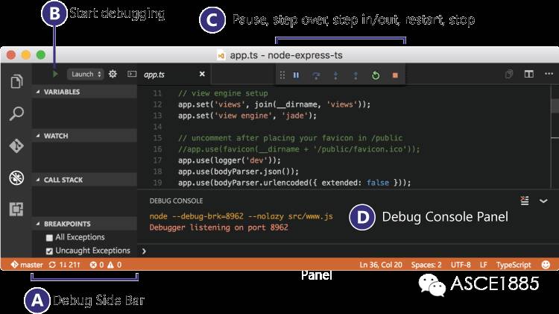Viewport: 559px width, 314px height.
Task: Enable All Exceptions breakpoint
Action: (49, 238)
